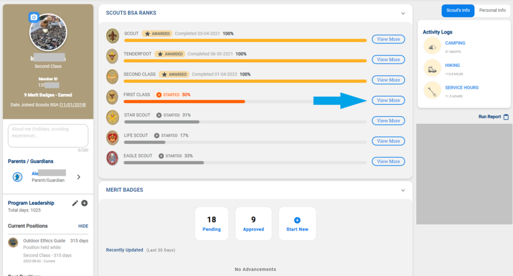The width and height of the screenshot is (513, 276).
Task: Collapse the Merit Badges section
Action: [403, 190]
